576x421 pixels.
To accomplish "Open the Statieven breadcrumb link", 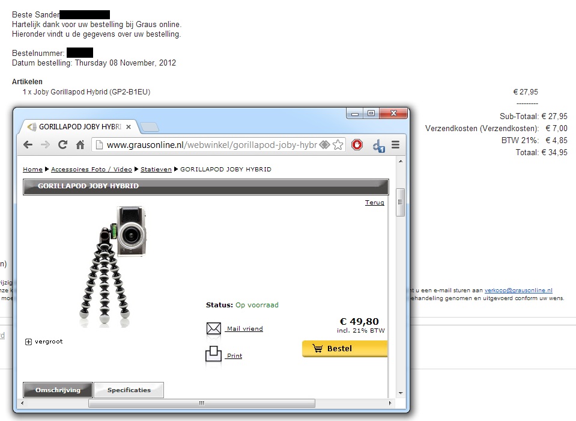I will pyautogui.click(x=156, y=169).
